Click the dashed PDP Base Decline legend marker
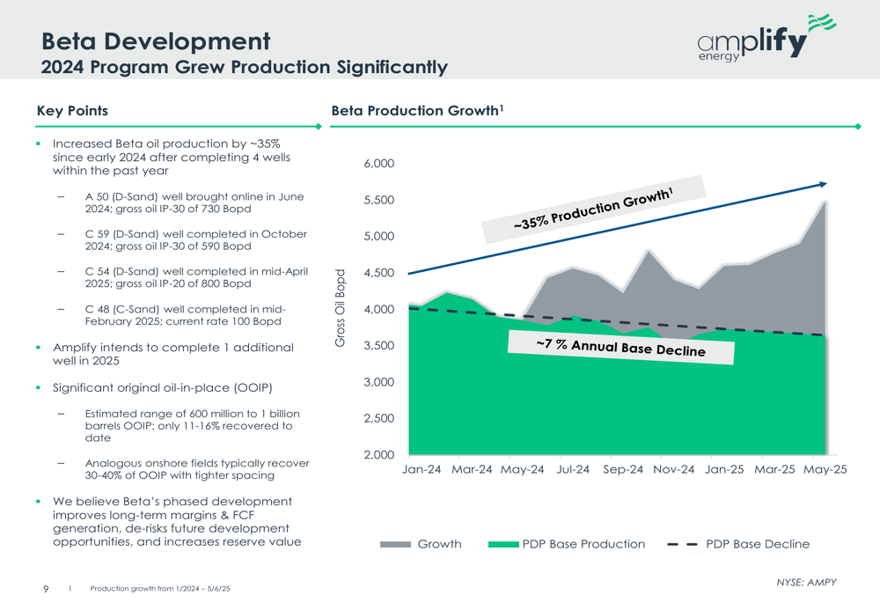Screen dimensions: 880x603 tap(683, 544)
